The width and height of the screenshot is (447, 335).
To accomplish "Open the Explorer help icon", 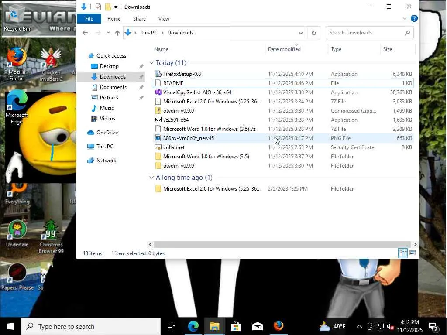I will (414, 18).
